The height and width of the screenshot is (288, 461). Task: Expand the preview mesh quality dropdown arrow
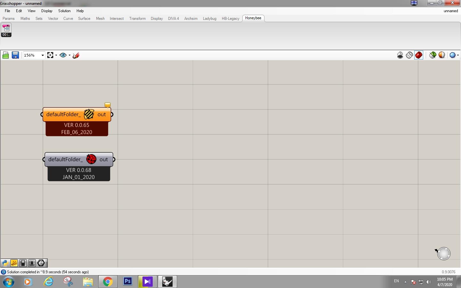click(458, 55)
